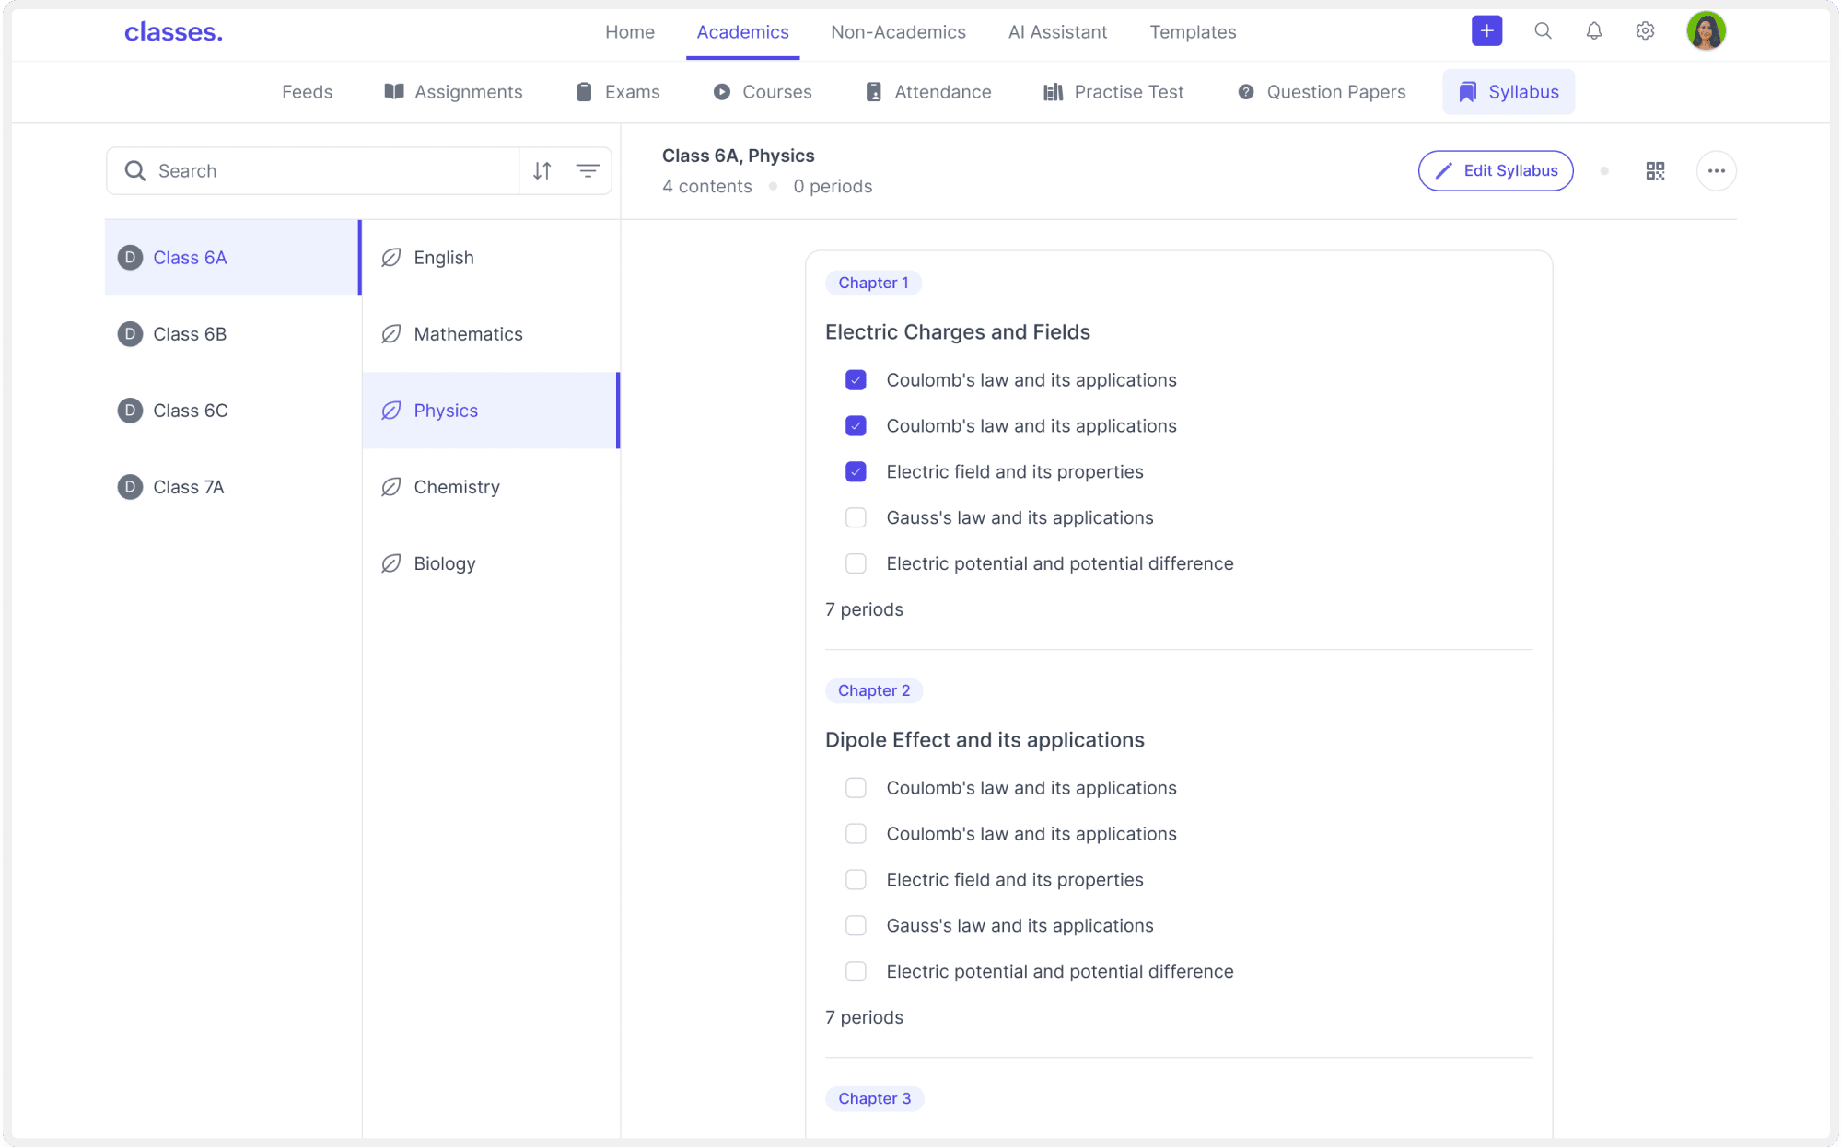This screenshot has height=1147, width=1841.
Task: Check Gauss's law in Chapter 1
Action: point(856,517)
